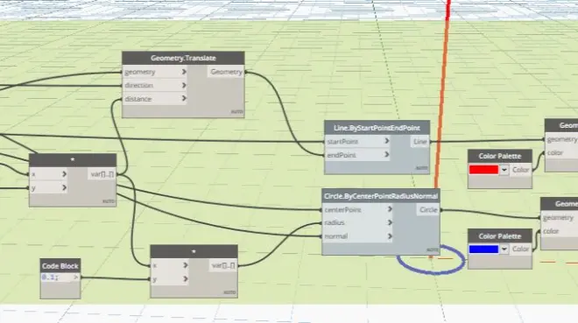
Task: Click the chevron on the distance port
Action: click(184, 99)
